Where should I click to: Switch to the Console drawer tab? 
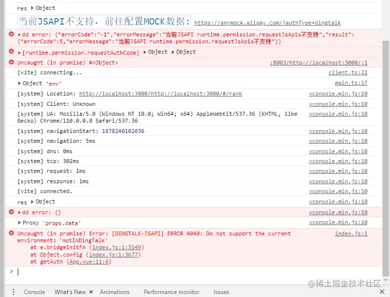[35, 292]
